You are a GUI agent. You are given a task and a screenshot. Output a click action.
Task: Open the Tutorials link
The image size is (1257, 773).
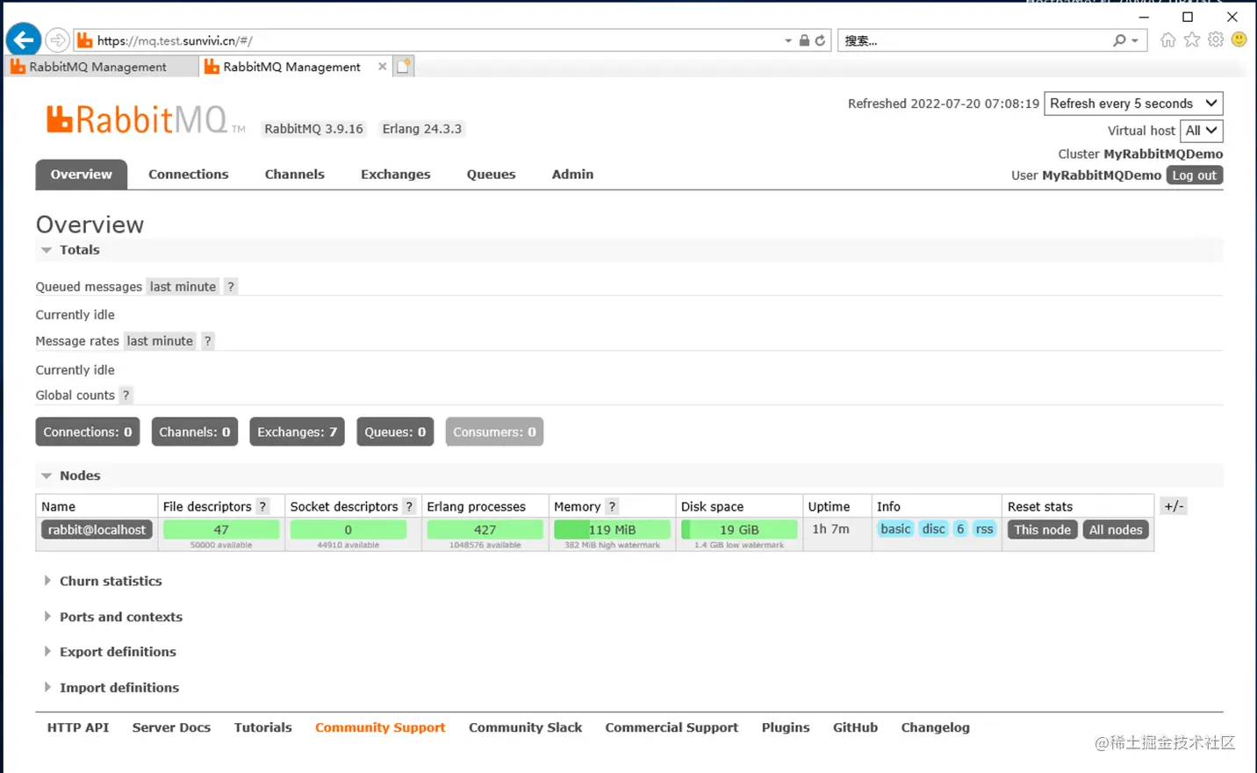[x=263, y=727]
